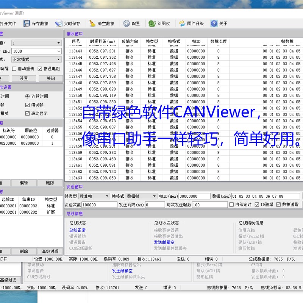Image resolution: width=303 pixels, height=303 pixels.
Task: Click the 实时保存 real-time save icon
Action: pyautogui.click(x=59, y=23)
